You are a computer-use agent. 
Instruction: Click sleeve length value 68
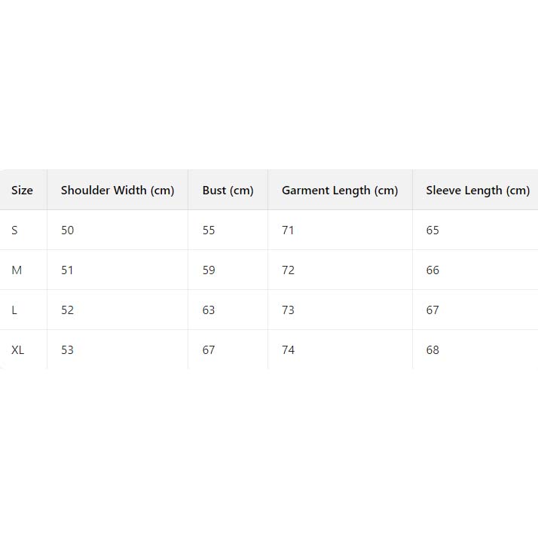(x=433, y=350)
